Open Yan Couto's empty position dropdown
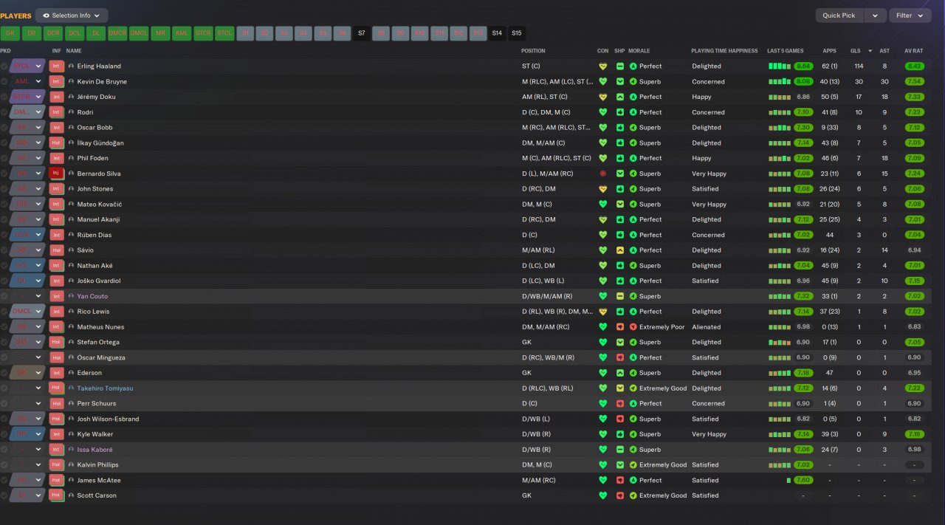The image size is (945, 525). click(27, 296)
